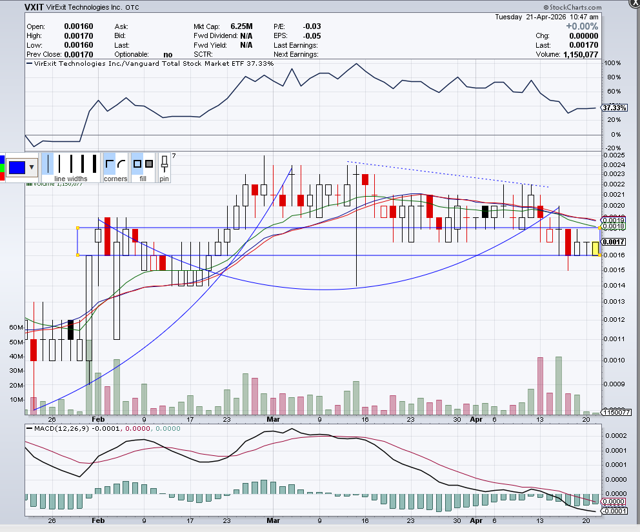Select the second line width option
This screenshot has width=640, height=532.
click(x=59, y=164)
